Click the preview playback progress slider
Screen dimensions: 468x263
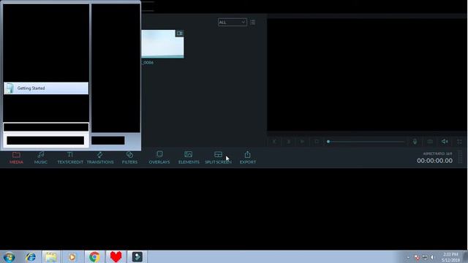click(x=366, y=142)
